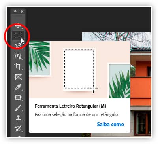Screen dimensions: 158x144
Task: Select the History Brush tool
Action: pos(18,128)
